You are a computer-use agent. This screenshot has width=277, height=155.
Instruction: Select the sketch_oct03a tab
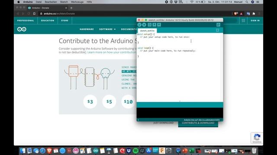coord(147,31)
